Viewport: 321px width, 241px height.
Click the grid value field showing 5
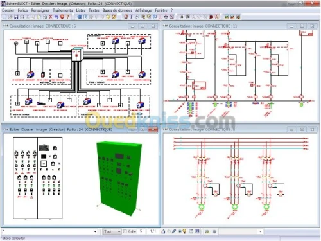click(x=141, y=231)
